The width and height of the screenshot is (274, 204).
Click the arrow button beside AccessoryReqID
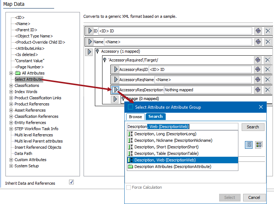[114, 69]
